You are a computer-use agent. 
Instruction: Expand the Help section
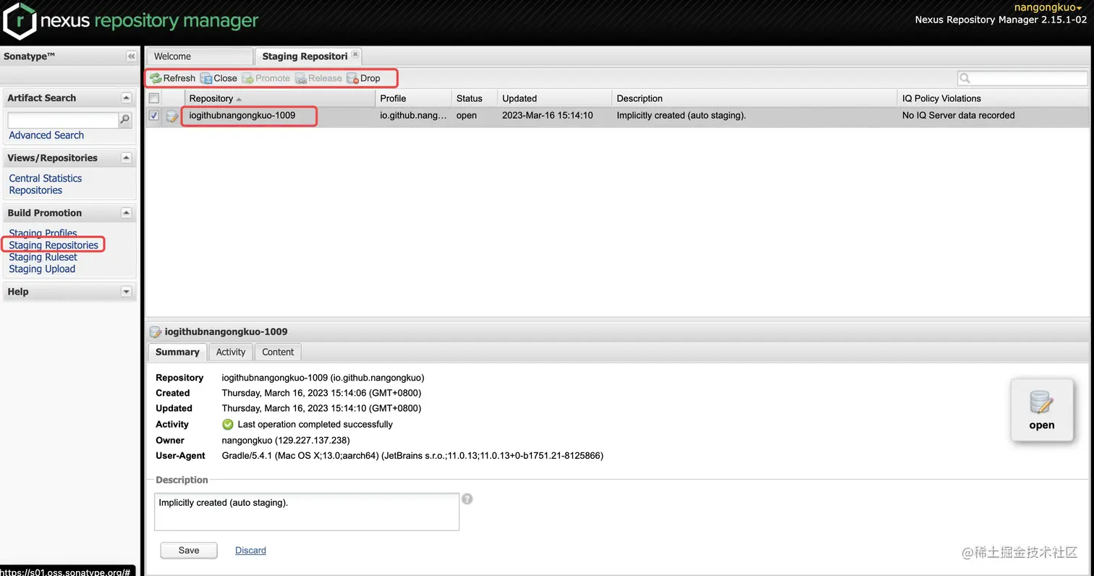[x=127, y=292]
